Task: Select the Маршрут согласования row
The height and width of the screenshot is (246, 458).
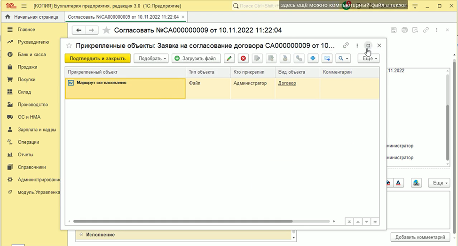Action: [125, 88]
